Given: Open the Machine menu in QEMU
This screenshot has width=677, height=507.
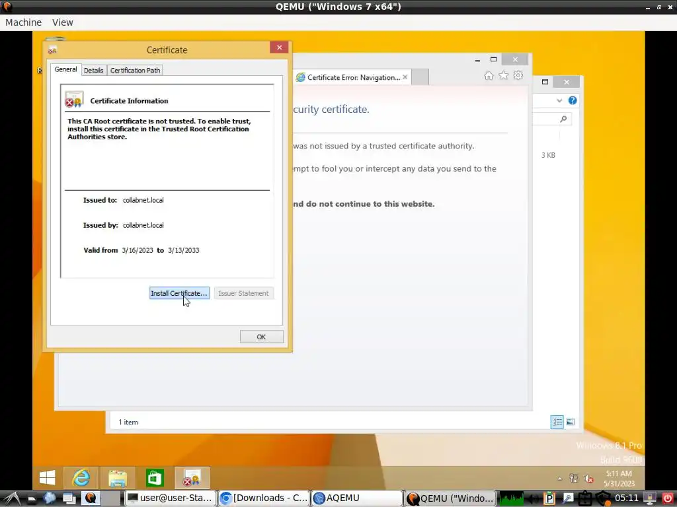Looking at the screenshot, I should pyautogui.click(x=24, y=22).
